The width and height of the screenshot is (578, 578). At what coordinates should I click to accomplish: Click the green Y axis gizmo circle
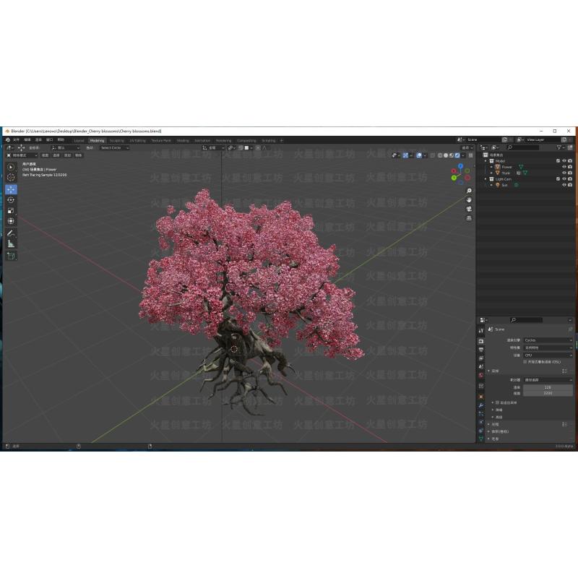454,178
